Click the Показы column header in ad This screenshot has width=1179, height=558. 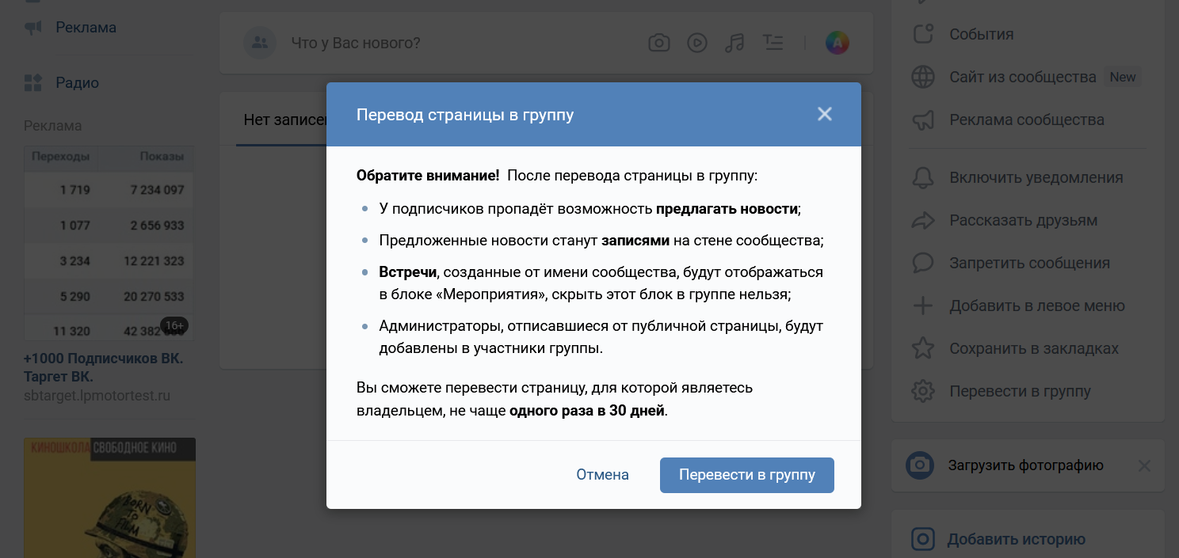coord(162,157)
